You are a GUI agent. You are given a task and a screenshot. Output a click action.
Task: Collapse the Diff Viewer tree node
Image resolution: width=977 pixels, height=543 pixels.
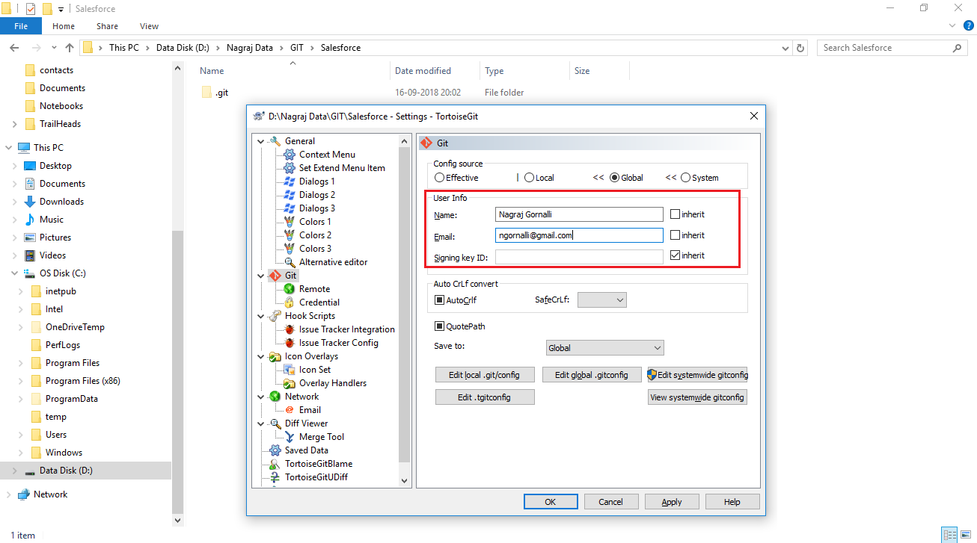tap(260, 423)
